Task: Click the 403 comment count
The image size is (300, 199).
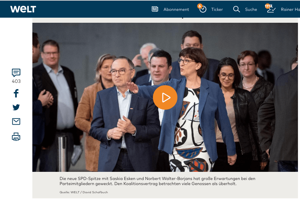Action: [x=16, y=81]
